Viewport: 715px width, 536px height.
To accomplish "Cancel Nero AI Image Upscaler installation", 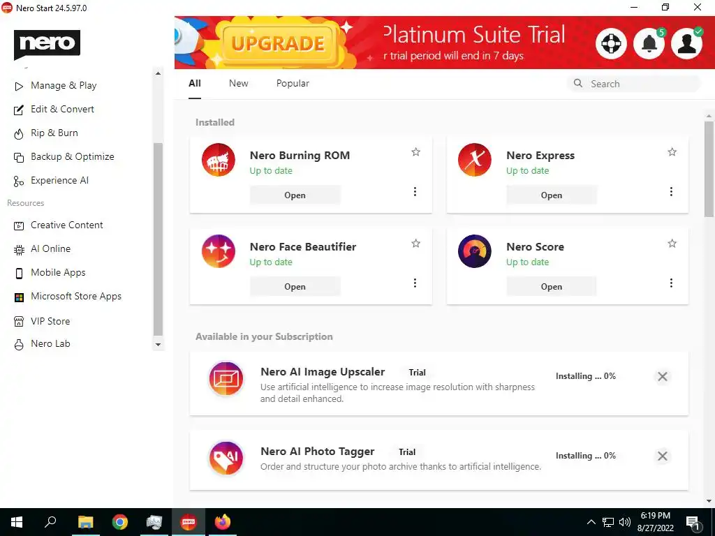I will point(663,376).
